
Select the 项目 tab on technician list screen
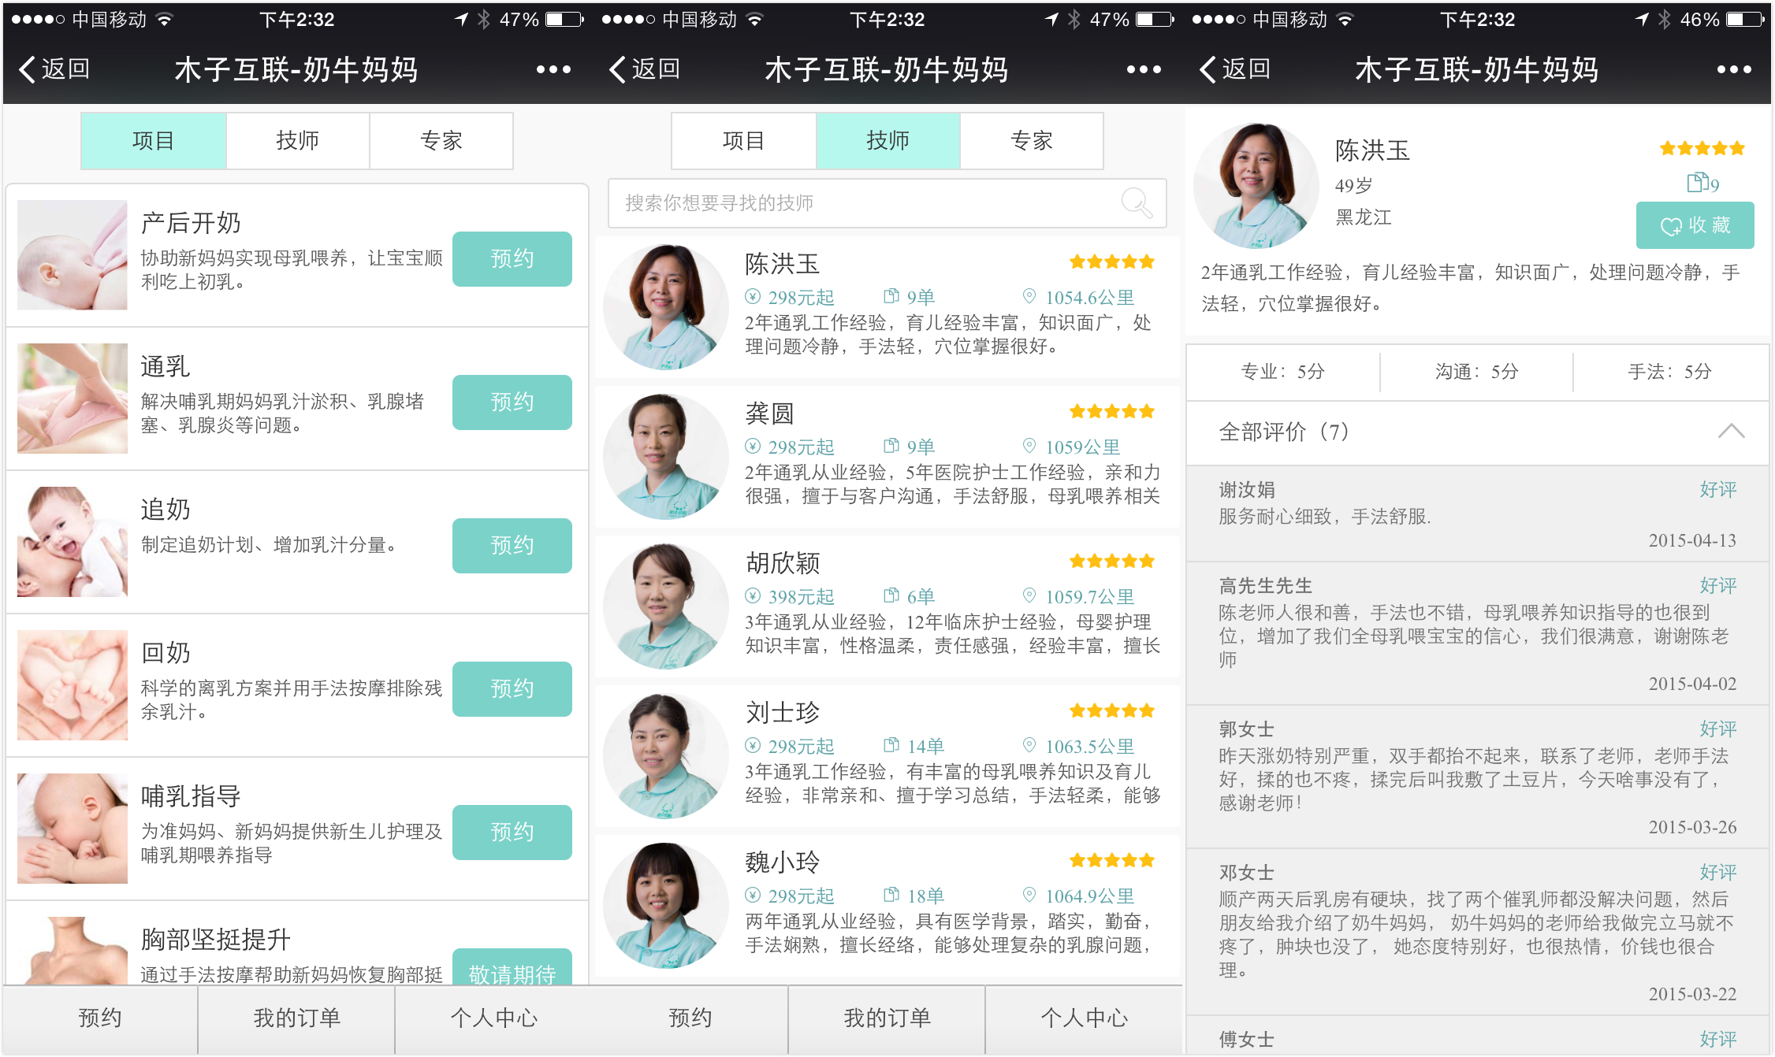coord(743,141)
